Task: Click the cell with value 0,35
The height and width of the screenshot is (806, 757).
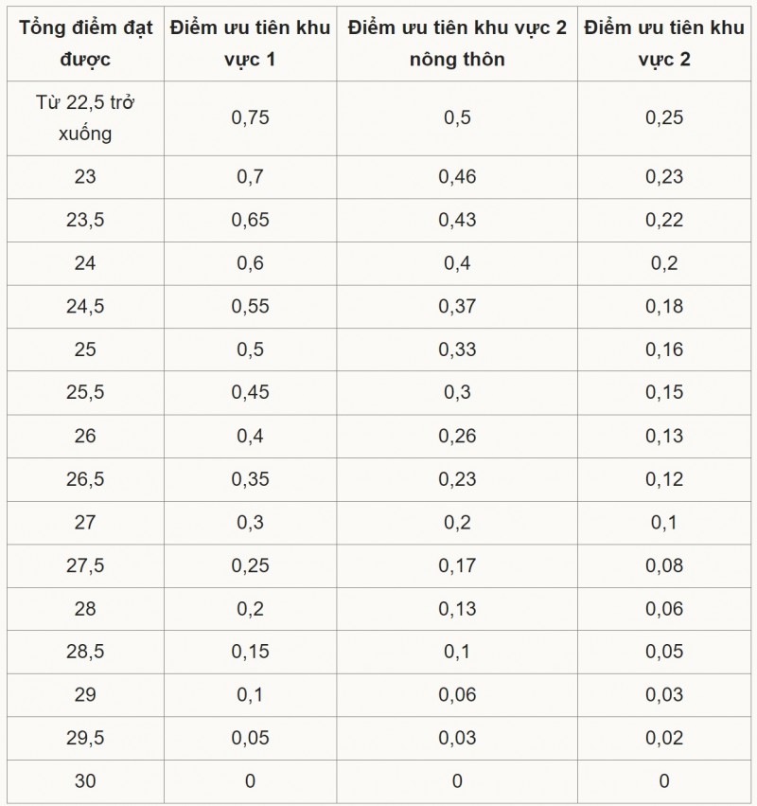Action: coord(250,479)
